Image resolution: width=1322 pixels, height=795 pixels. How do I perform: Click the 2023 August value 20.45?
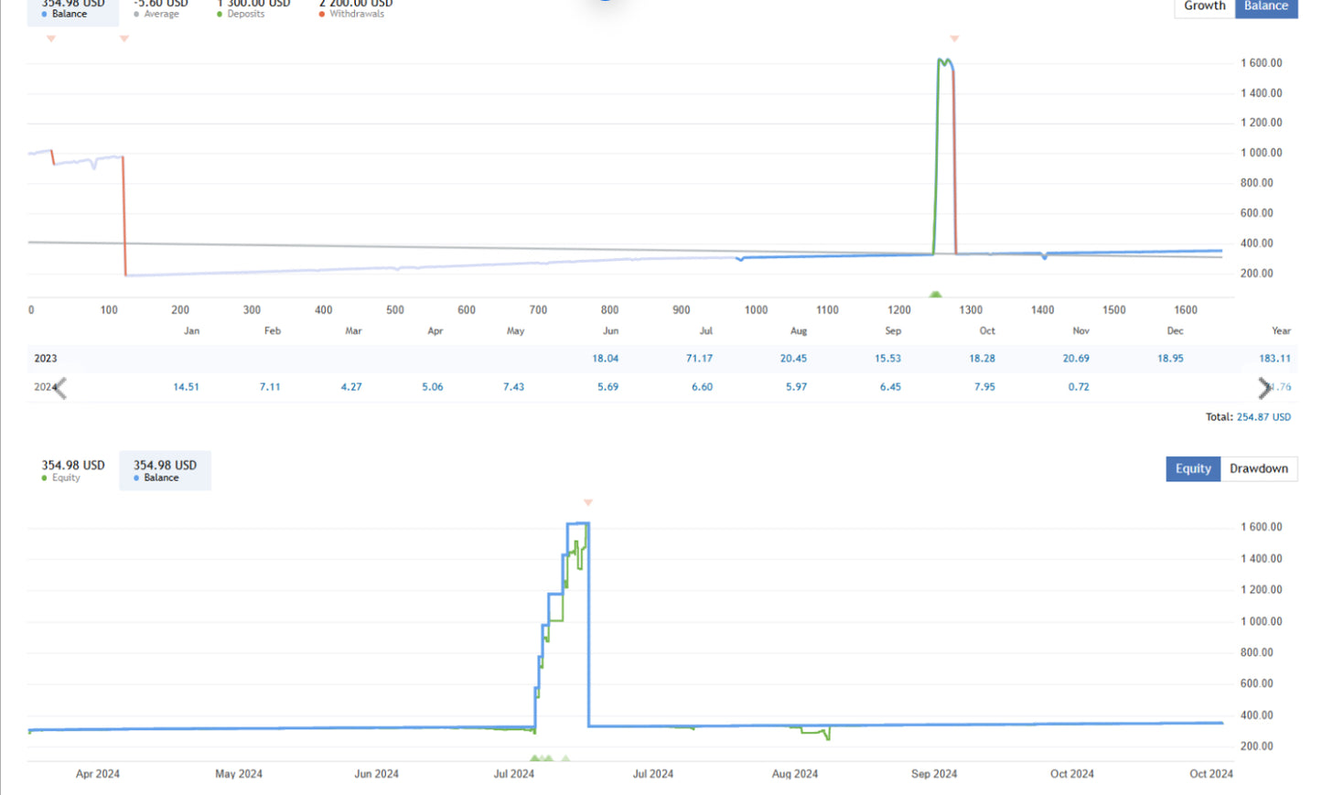[x=794, y=359]
